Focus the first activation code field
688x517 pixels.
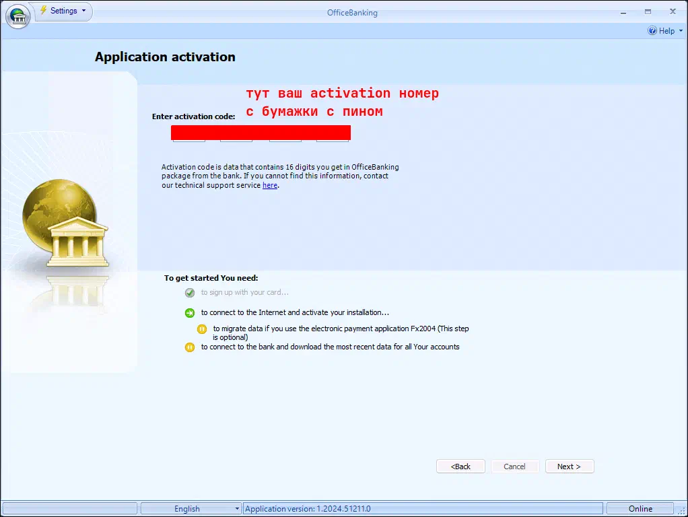tap(189, 138)
